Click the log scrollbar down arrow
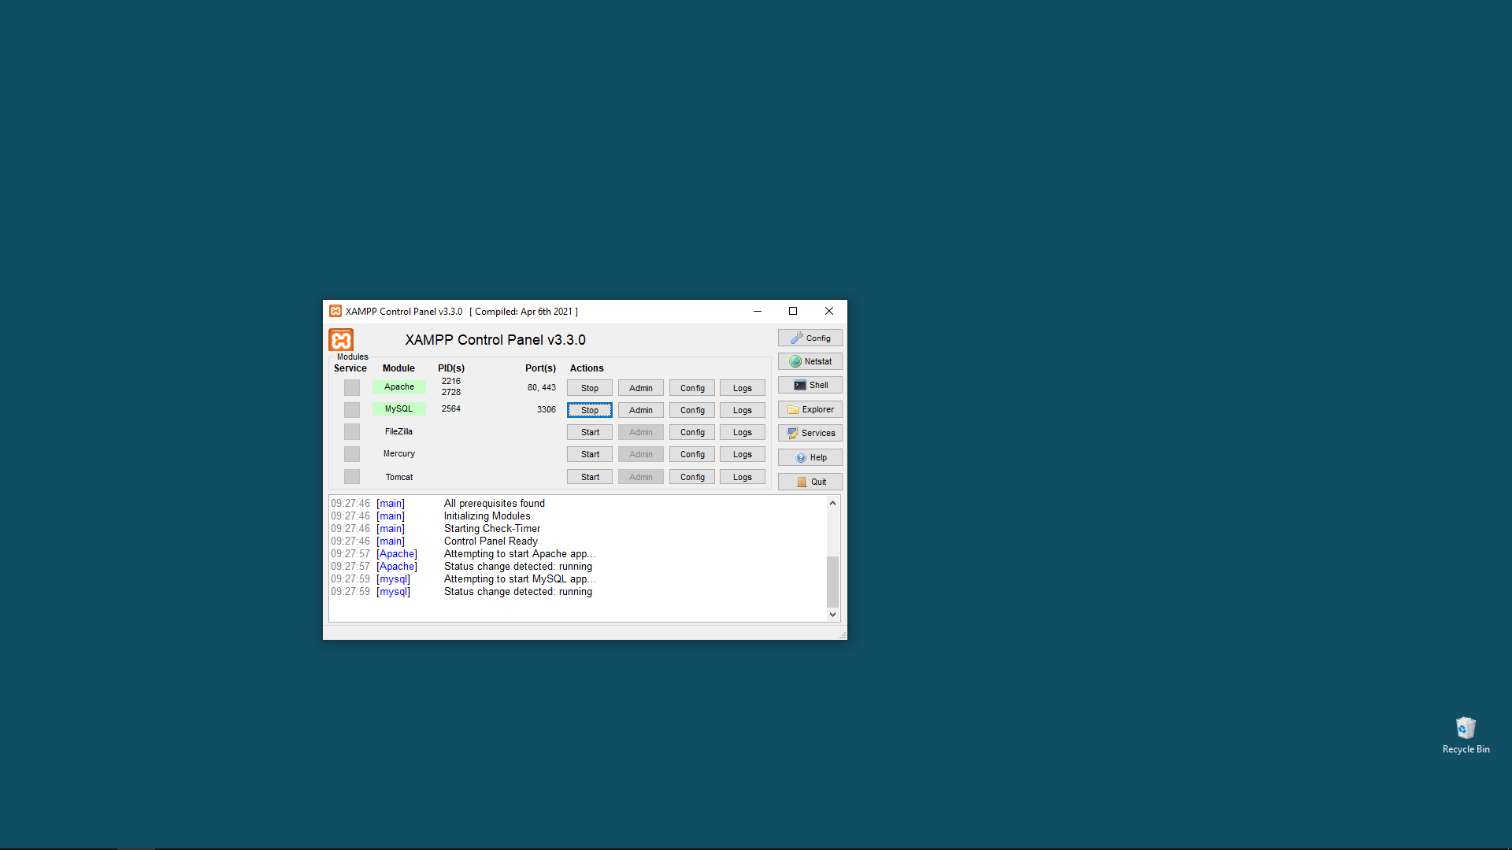The height and width of the screenshot is (850, 1512). click(x=832, y=615)
